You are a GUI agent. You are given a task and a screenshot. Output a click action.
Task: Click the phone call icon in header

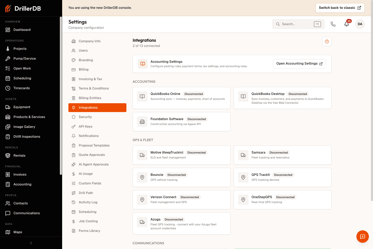pos(333,24)
